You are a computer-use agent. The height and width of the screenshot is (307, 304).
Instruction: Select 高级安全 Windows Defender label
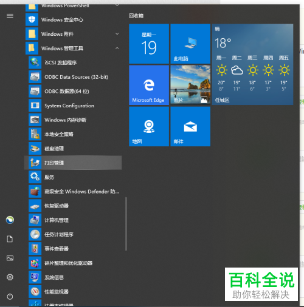point(81,192)
